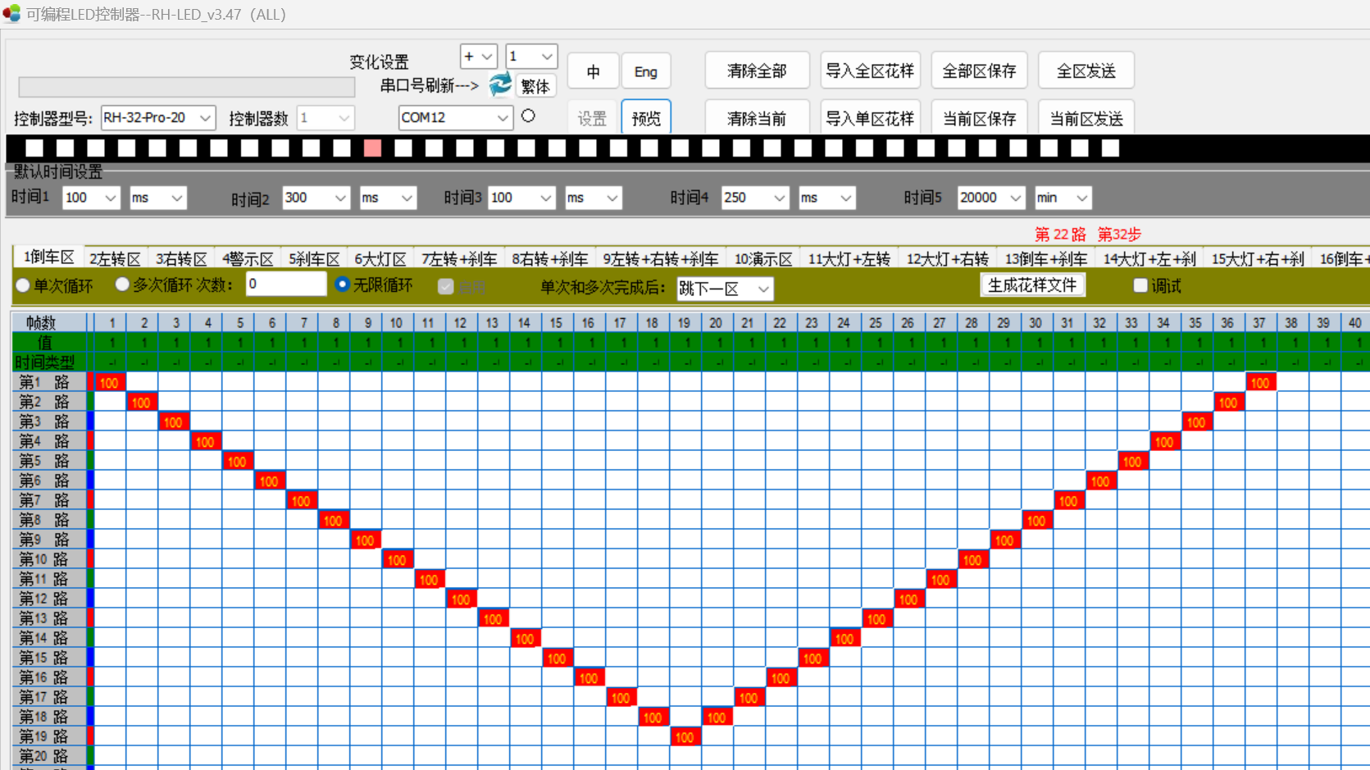
Task: Click the serial port refresh icon
Action: click(x=500, y=84)
